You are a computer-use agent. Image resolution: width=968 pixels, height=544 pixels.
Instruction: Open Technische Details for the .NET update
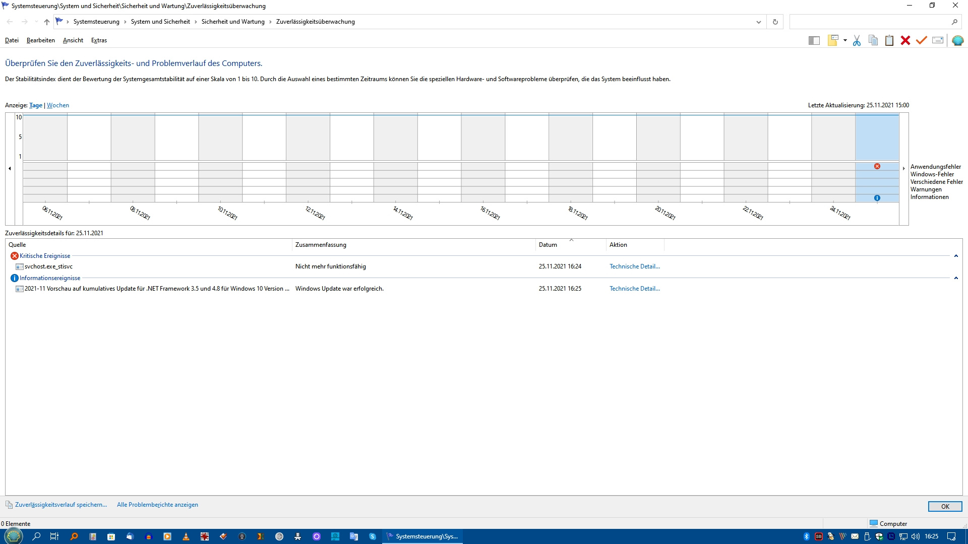pos(635,289)
